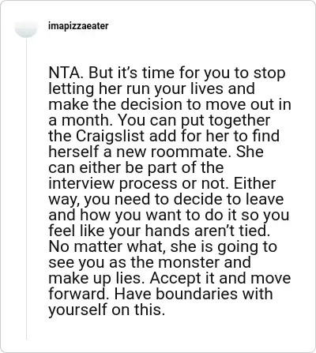
Task: Click the imapizzaeater avatar circle
Action: [x=26, y=26]
